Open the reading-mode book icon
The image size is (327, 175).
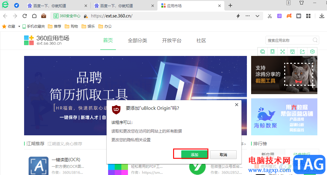(299, 16)
